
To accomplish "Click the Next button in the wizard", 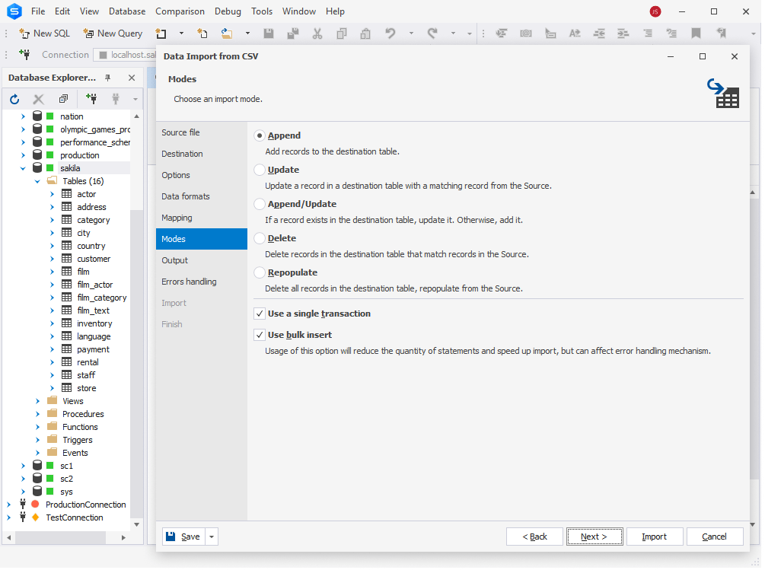I will pyautogui.click(x=594, y=536).
